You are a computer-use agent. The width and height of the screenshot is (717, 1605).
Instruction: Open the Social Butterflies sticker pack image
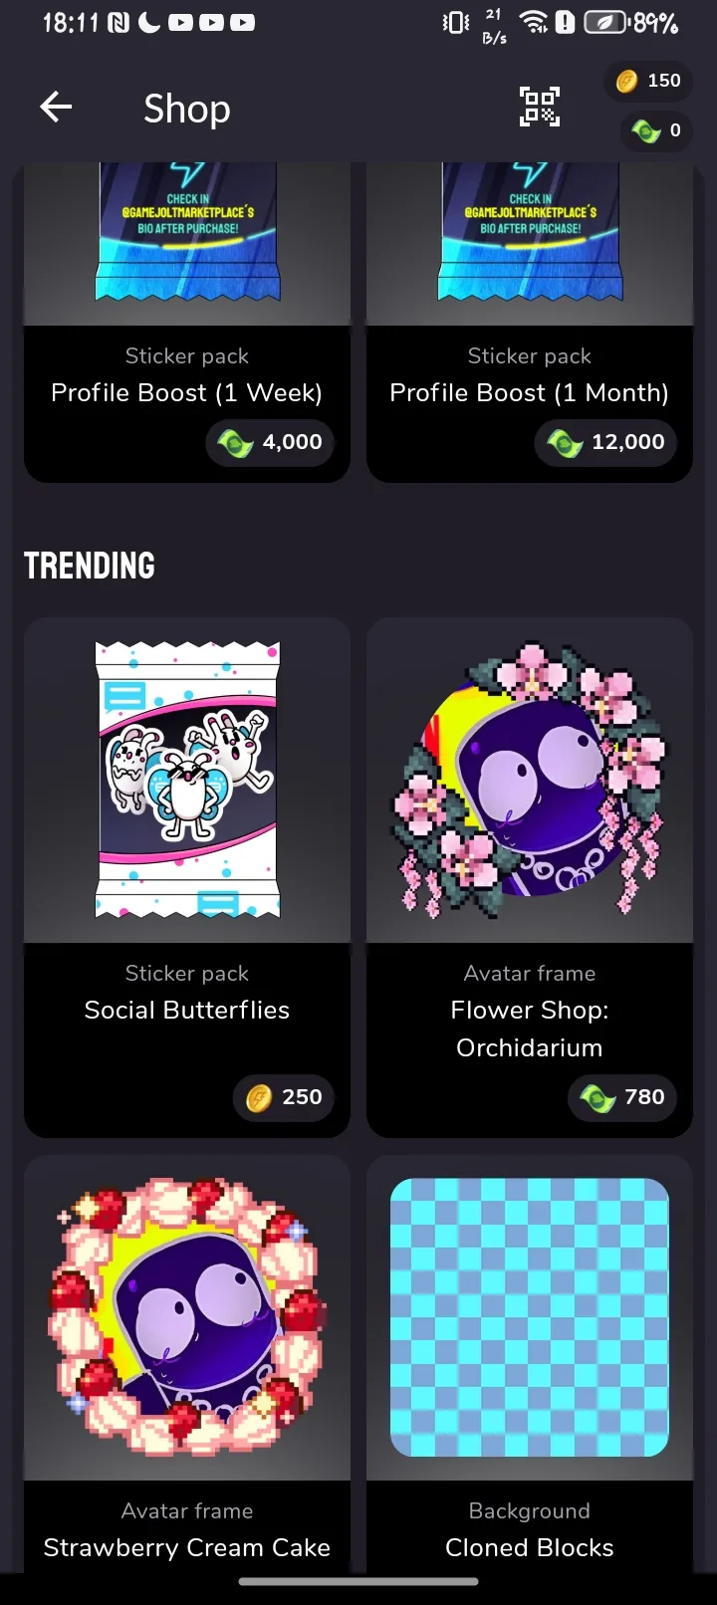(x=187, y=780)
